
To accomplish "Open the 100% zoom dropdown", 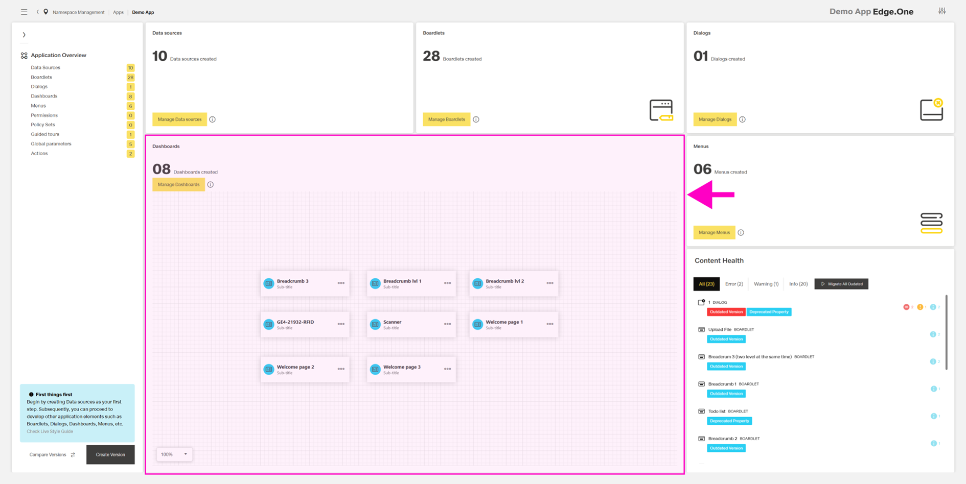I will point(174,454).
